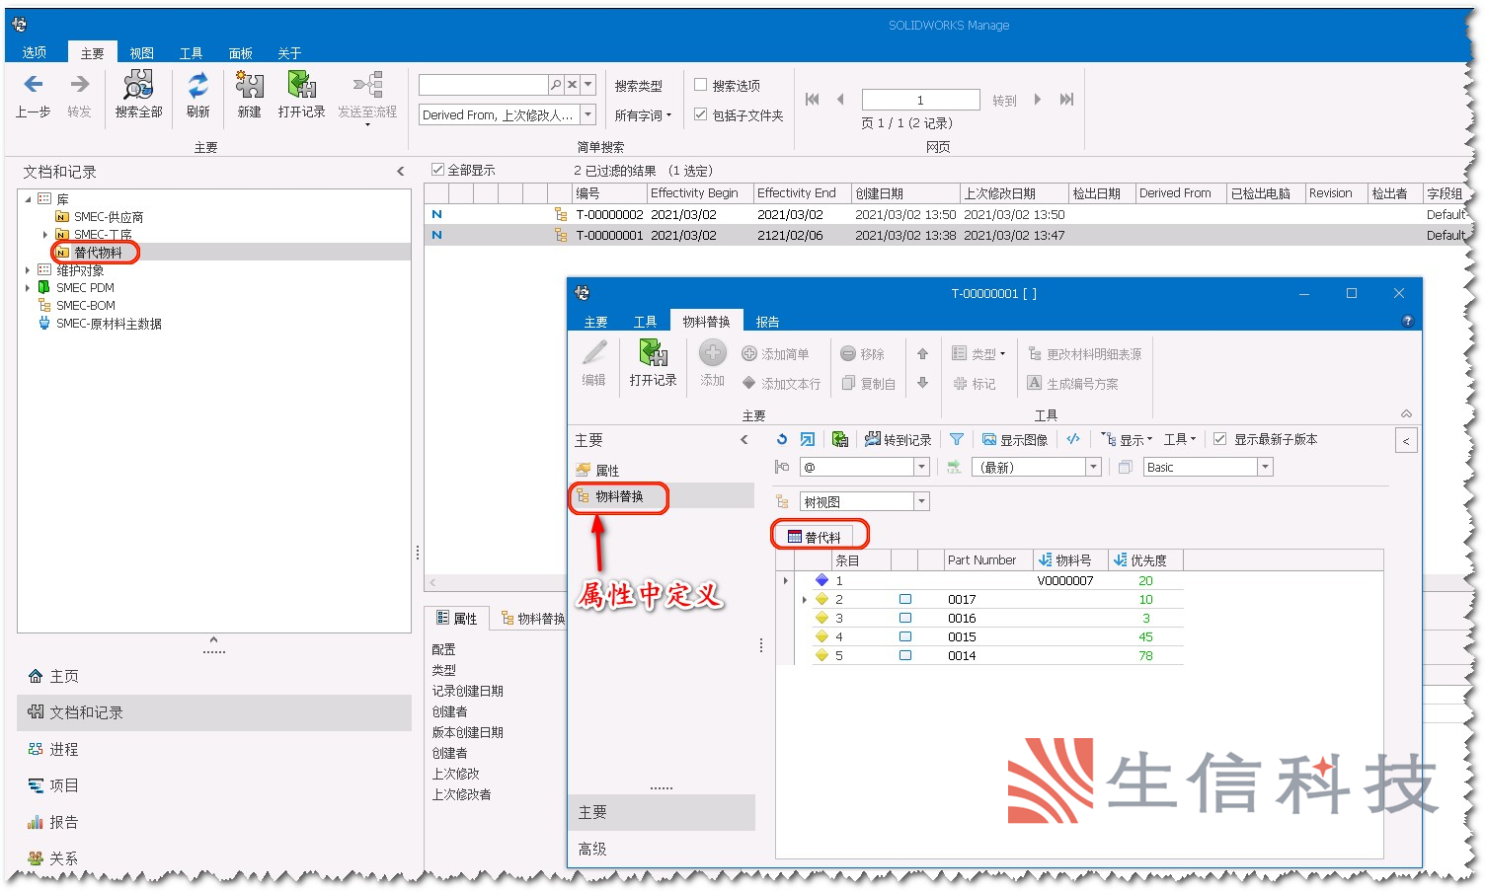Click the 添加 plus icon in T-00000001 window

(713, 353)
